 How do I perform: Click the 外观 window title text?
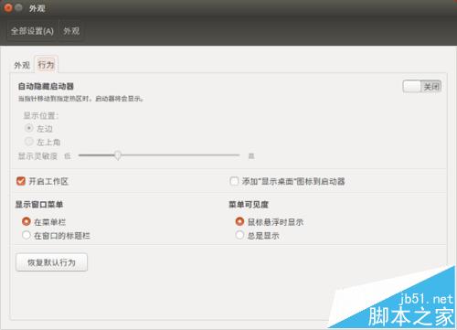pos(37,8)
